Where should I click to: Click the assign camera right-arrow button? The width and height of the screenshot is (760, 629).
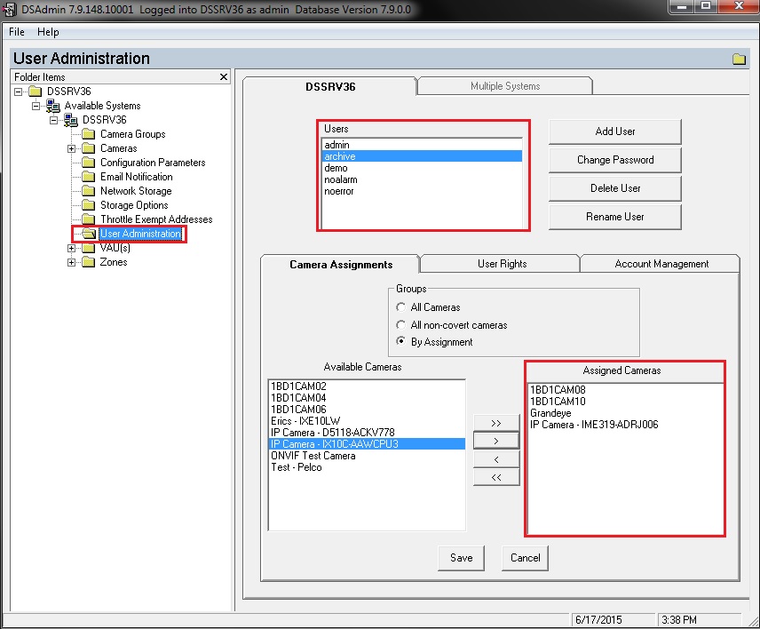(495, 440)
